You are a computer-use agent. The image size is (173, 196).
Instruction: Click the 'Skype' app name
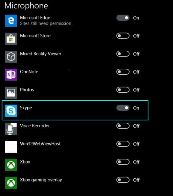pyautogui.click(x=26, y=108)
